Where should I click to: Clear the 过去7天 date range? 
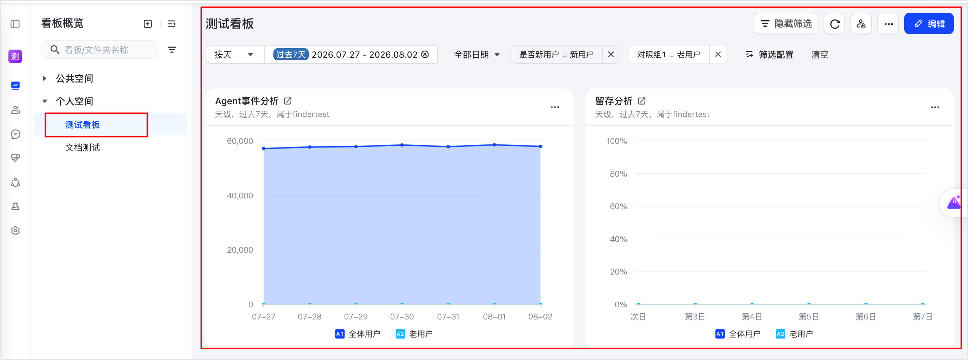pos(425,54)
